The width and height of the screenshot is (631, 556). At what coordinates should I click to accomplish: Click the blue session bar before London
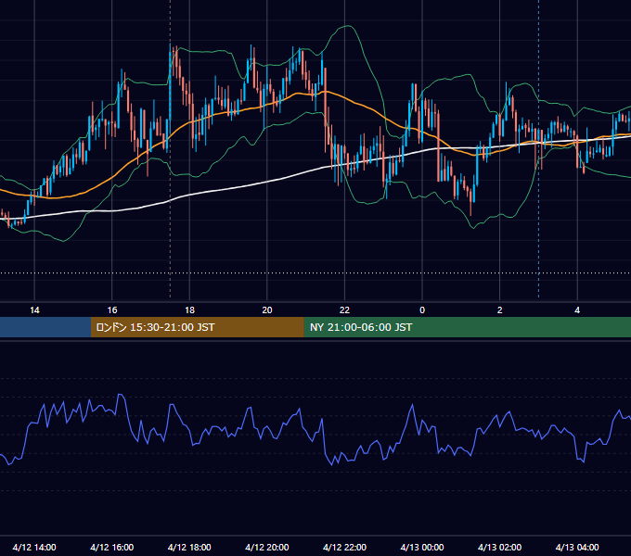point(45,327)
